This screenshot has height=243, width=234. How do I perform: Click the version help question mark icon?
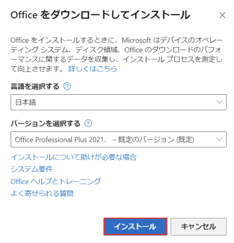(88, 123)
